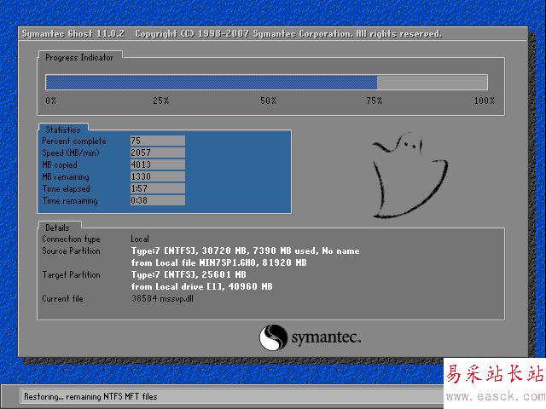Image resolution: width=546 pixels, height=409 pixels.
Task: Click the 'Speed (MB/min)' label
Action: coord(71,153)
